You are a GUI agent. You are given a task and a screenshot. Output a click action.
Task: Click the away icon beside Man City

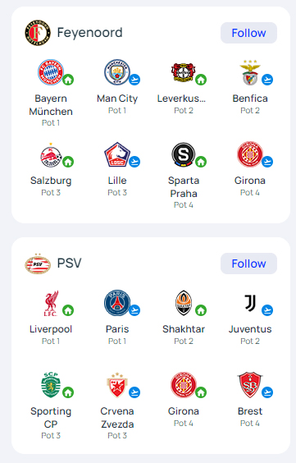click(x=134, y=80)
